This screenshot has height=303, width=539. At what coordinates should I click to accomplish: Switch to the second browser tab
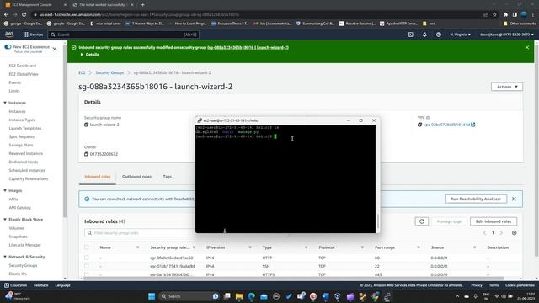coord(103,5)
